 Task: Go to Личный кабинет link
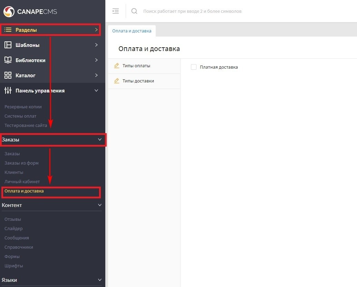pyautogui.click(x=22, y=181)
